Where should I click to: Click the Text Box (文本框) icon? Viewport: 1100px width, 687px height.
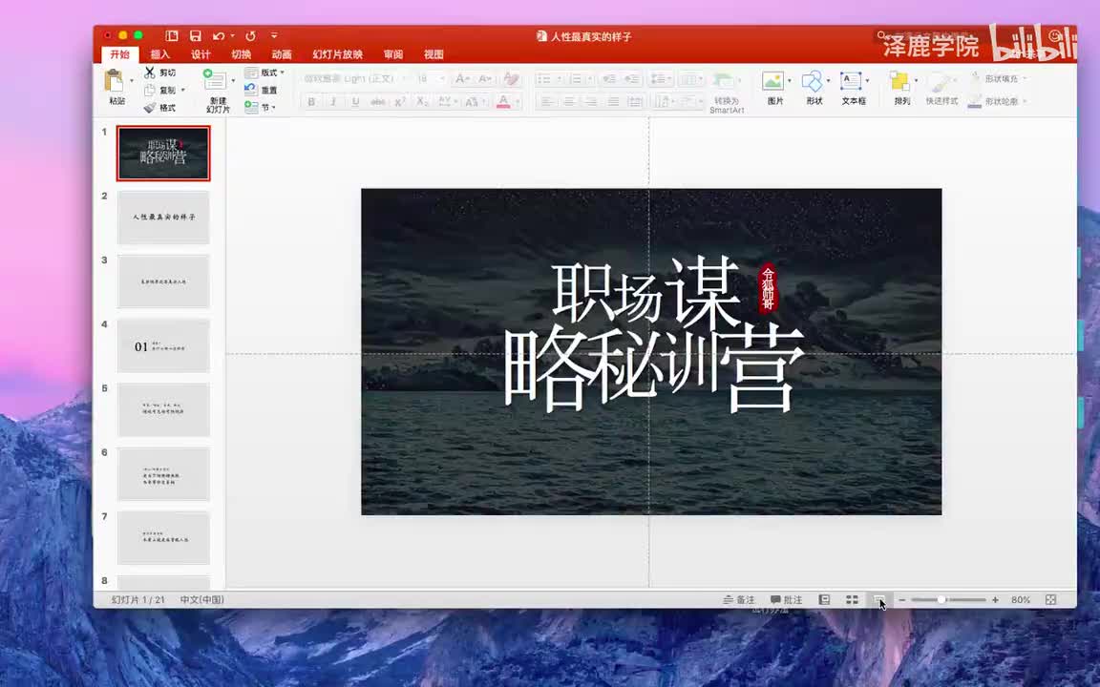click(x=851, y=80)
